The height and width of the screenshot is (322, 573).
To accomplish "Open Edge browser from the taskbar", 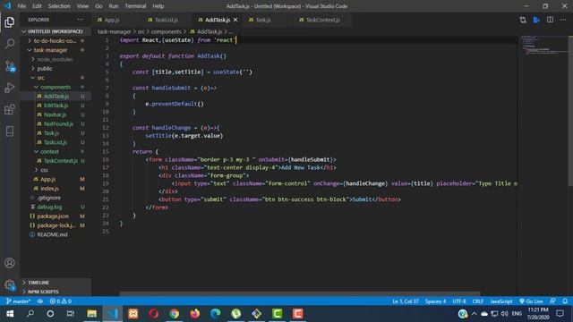I will 215,314.
